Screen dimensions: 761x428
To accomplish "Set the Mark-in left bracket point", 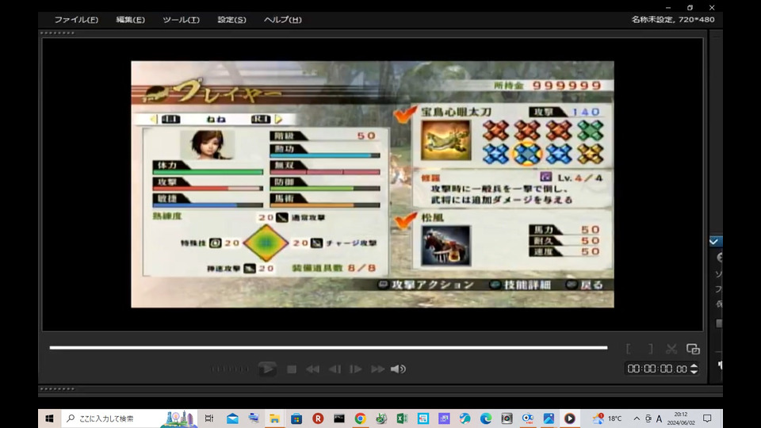I will click(629, 349).
